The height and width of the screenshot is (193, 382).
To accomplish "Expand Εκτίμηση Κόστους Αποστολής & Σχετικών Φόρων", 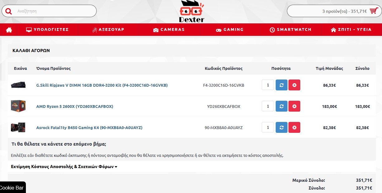I will tap(64, 167).
